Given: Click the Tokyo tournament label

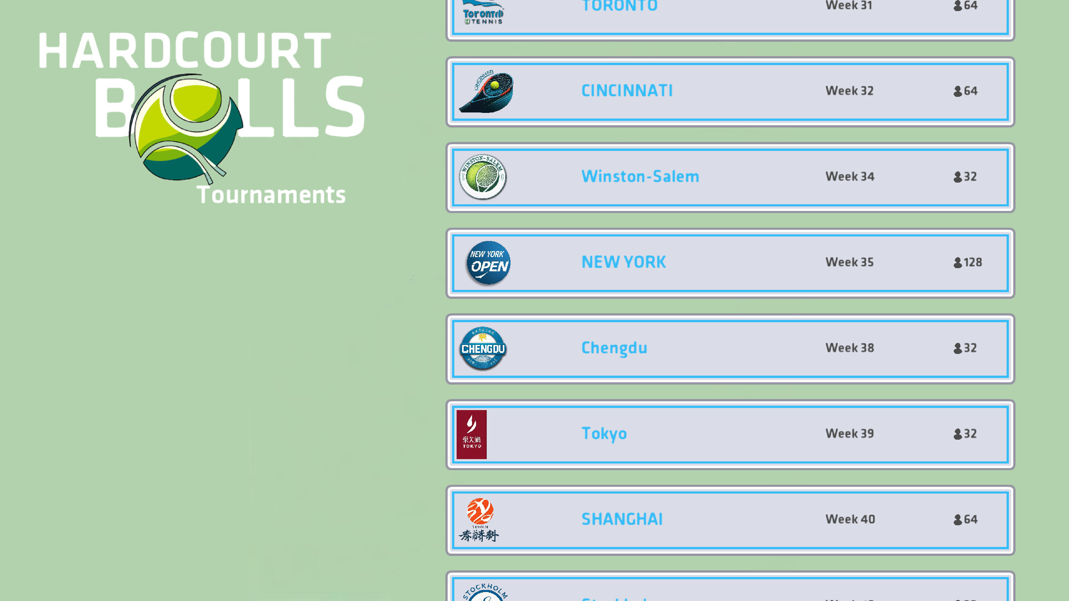Looking at the screenshot, I should click(x=604, y=434).
